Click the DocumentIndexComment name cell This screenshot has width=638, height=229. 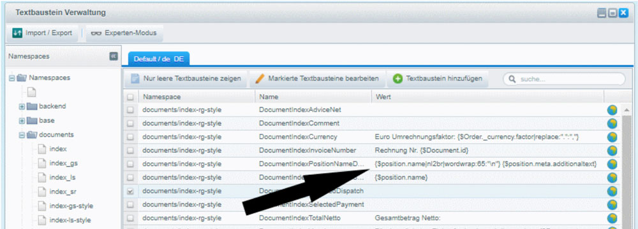(x=313, y=123)
